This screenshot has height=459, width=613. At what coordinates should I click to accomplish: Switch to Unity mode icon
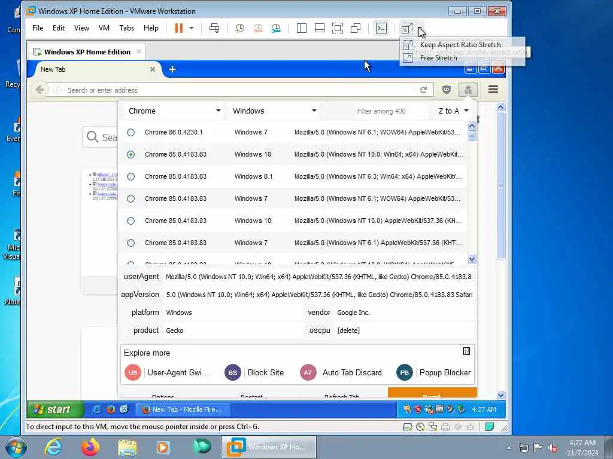[x=356, y=28]
